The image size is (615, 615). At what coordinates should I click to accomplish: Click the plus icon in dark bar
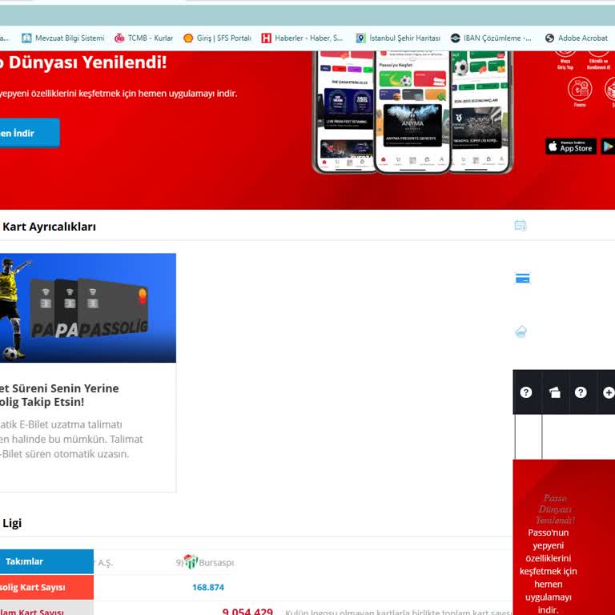point(609,392)
